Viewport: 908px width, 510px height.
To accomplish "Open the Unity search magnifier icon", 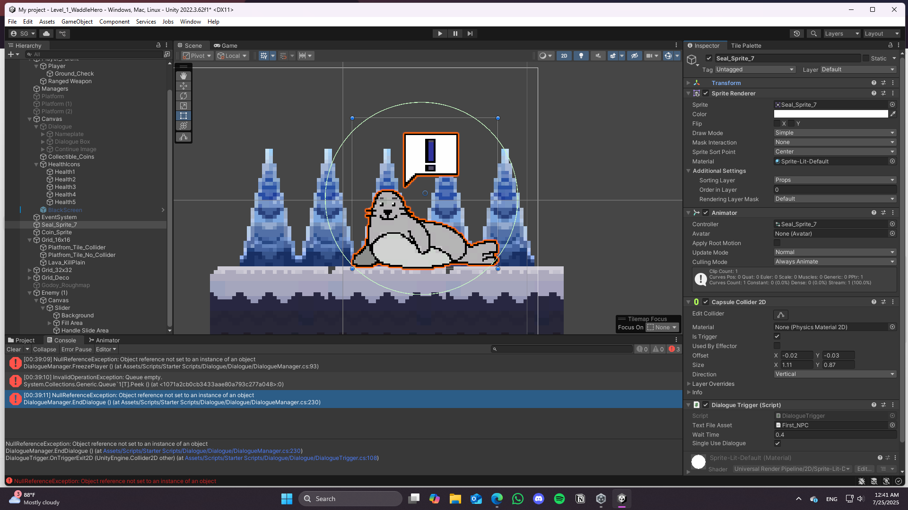I will pyautogui.click(x=813, y=34).
